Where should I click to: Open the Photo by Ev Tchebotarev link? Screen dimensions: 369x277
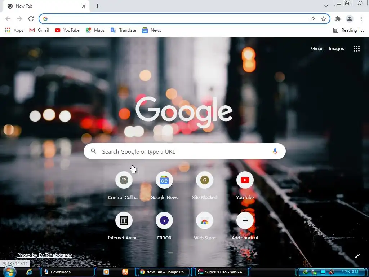pos(45,255)
